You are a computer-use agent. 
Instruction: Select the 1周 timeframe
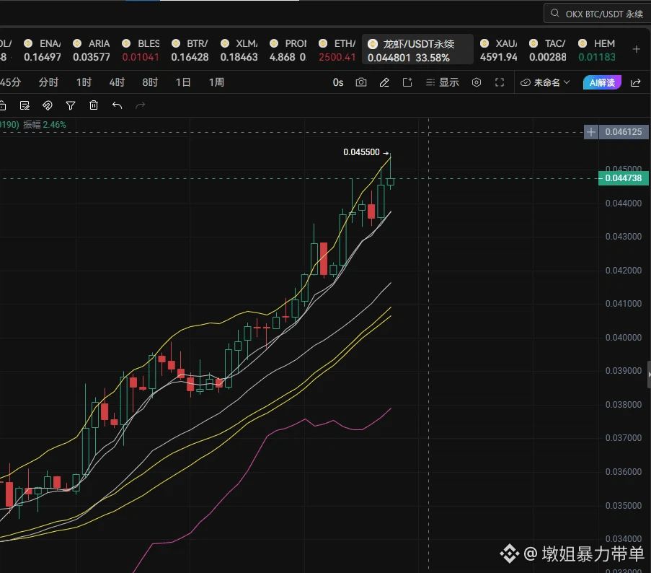216,82
